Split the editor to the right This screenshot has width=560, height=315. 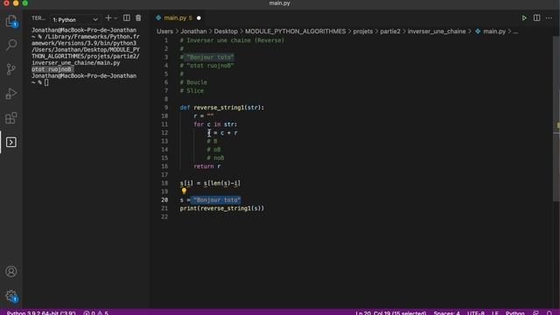536,17
